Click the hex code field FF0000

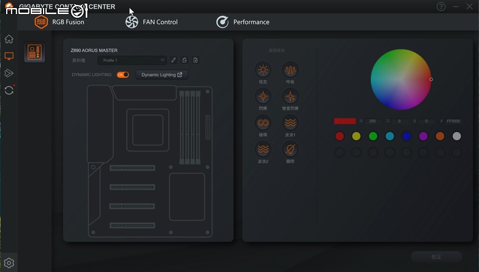[x=453, y=121]
